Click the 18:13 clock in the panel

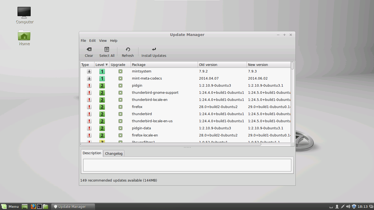coord(363,207)
